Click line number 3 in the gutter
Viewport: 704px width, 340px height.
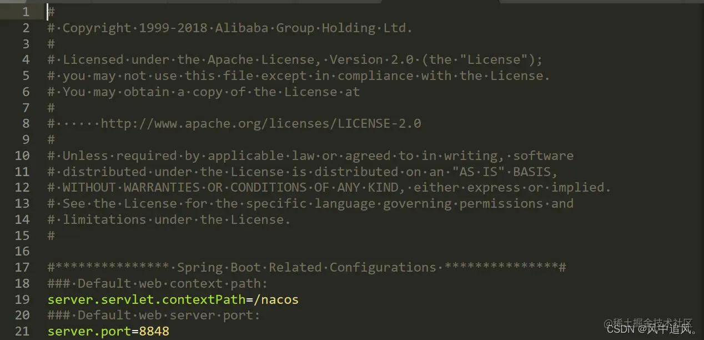coord(26,44)
